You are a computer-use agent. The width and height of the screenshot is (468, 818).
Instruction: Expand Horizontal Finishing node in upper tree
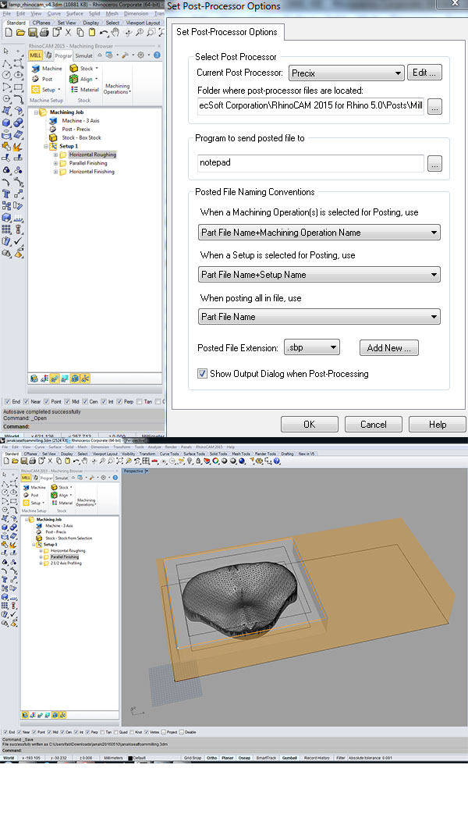pyautogui.click(x=55, y=172)
